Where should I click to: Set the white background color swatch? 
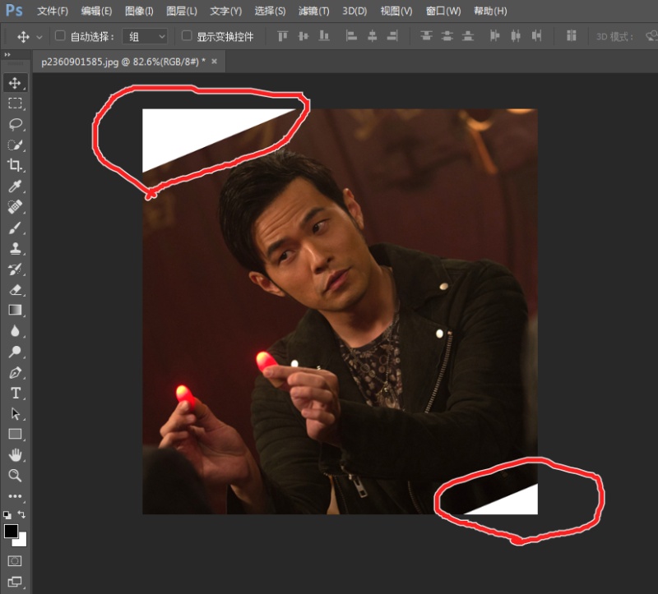click(22, 541)
